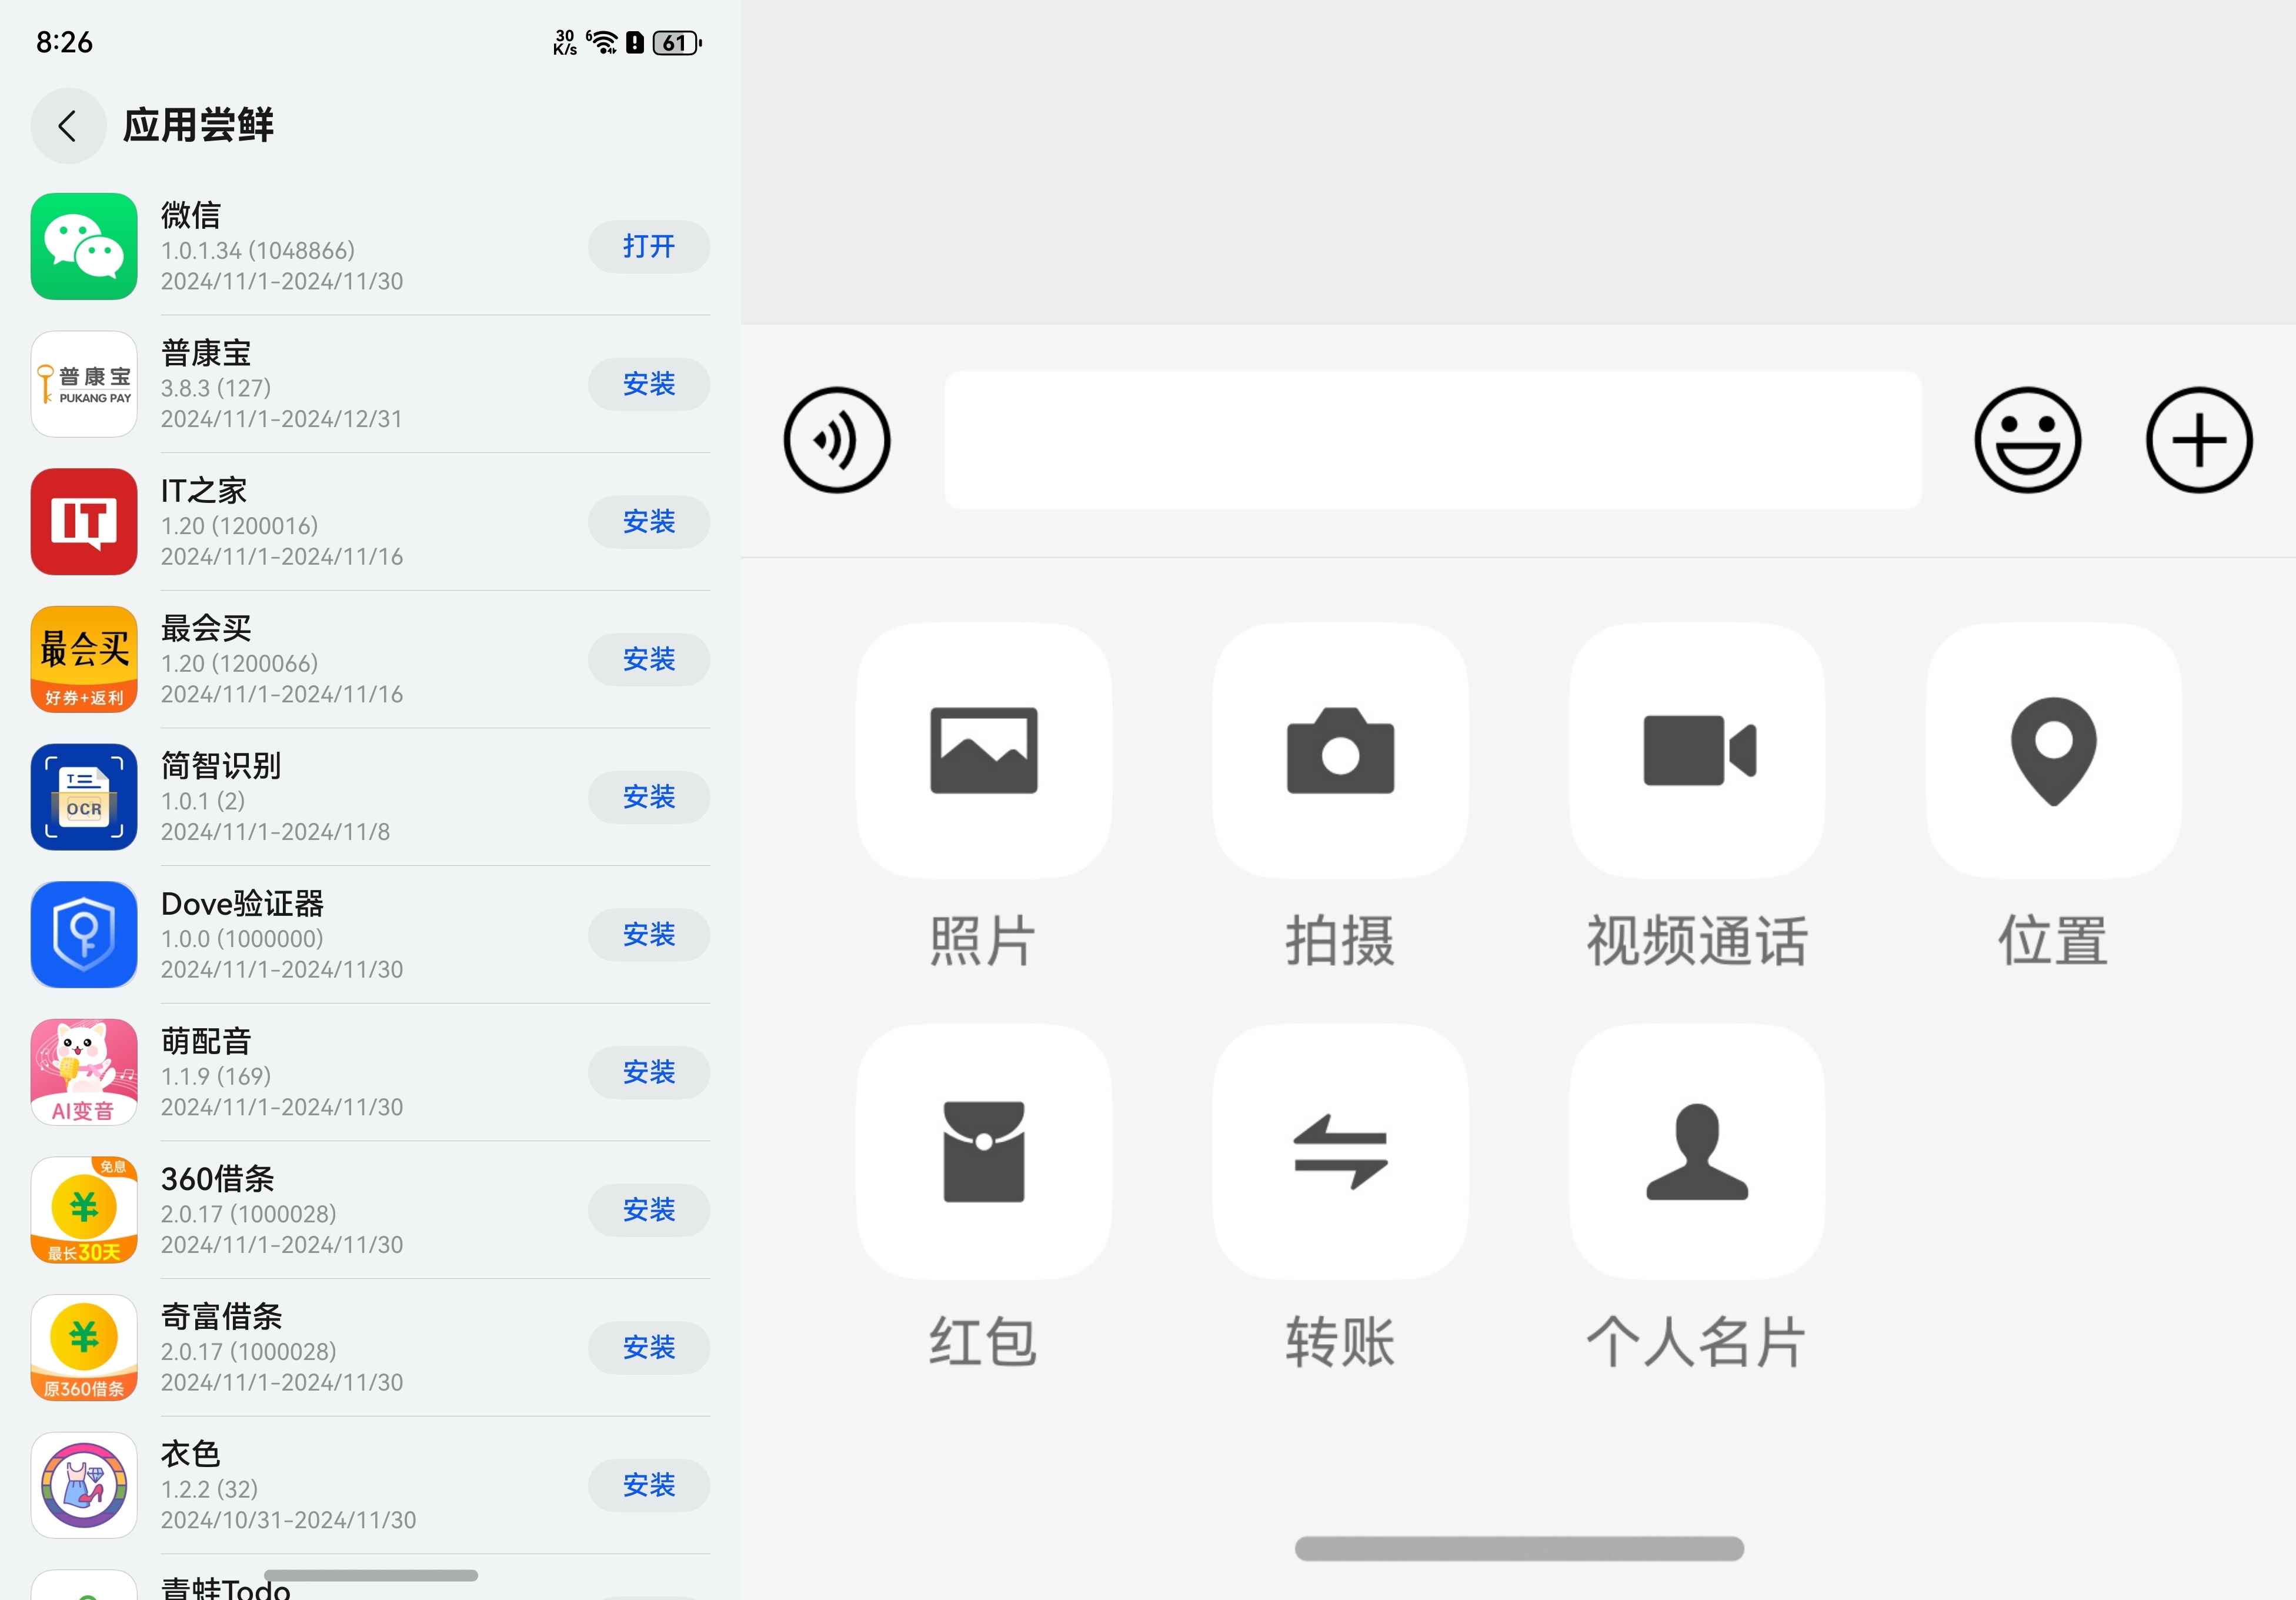Select date range 2024/10/31-2024/11/30

tap(289, 1520)
